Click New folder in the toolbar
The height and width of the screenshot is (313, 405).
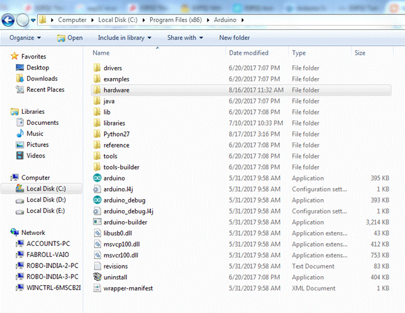pos(235,38)
